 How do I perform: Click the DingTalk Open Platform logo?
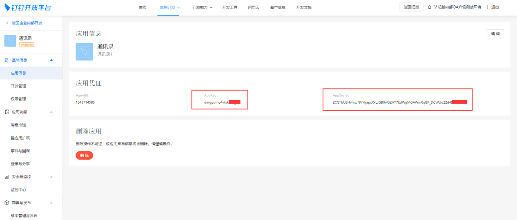28,7
